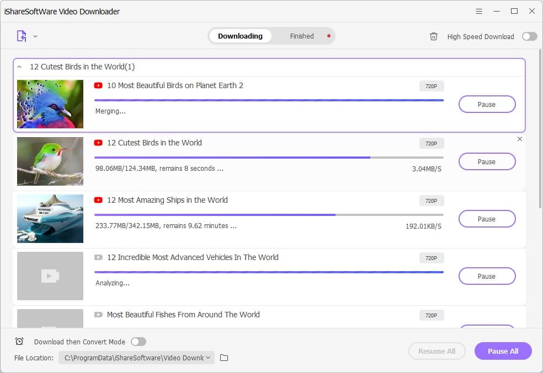Collapse the 12 Cutest Birds group
The image size is (543, 373).
pos(20,66)
